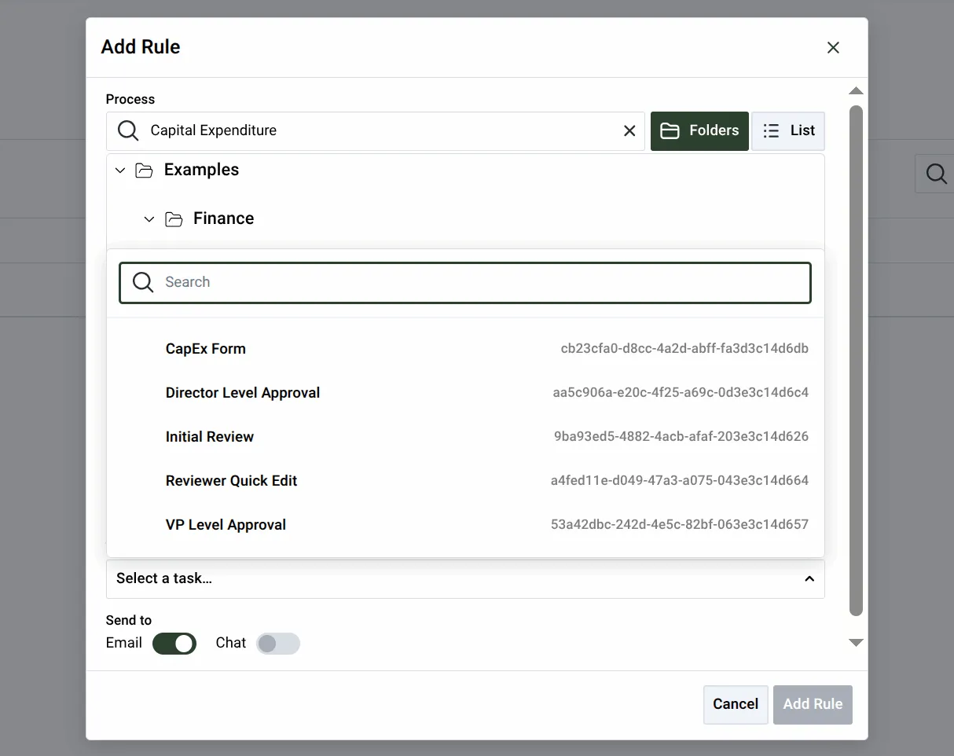Click the Add Rule button
This screenshot has width=954, height=756.
tap(813, 704)
